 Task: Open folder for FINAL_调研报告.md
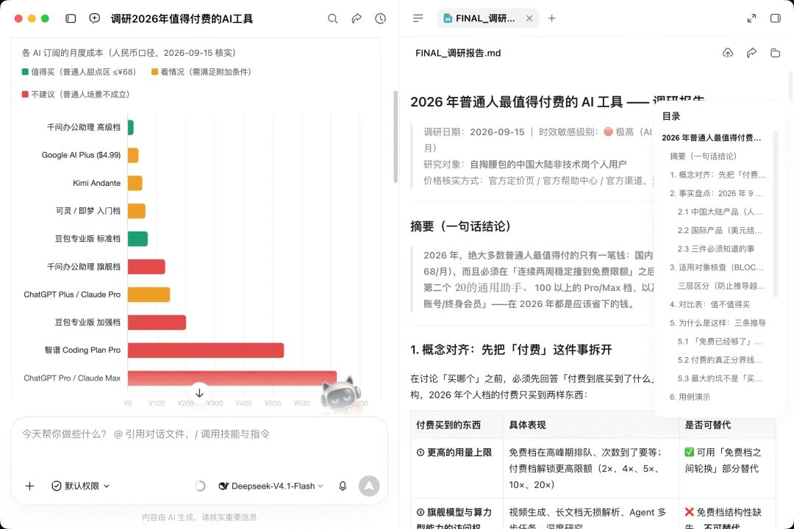[776, 53]
